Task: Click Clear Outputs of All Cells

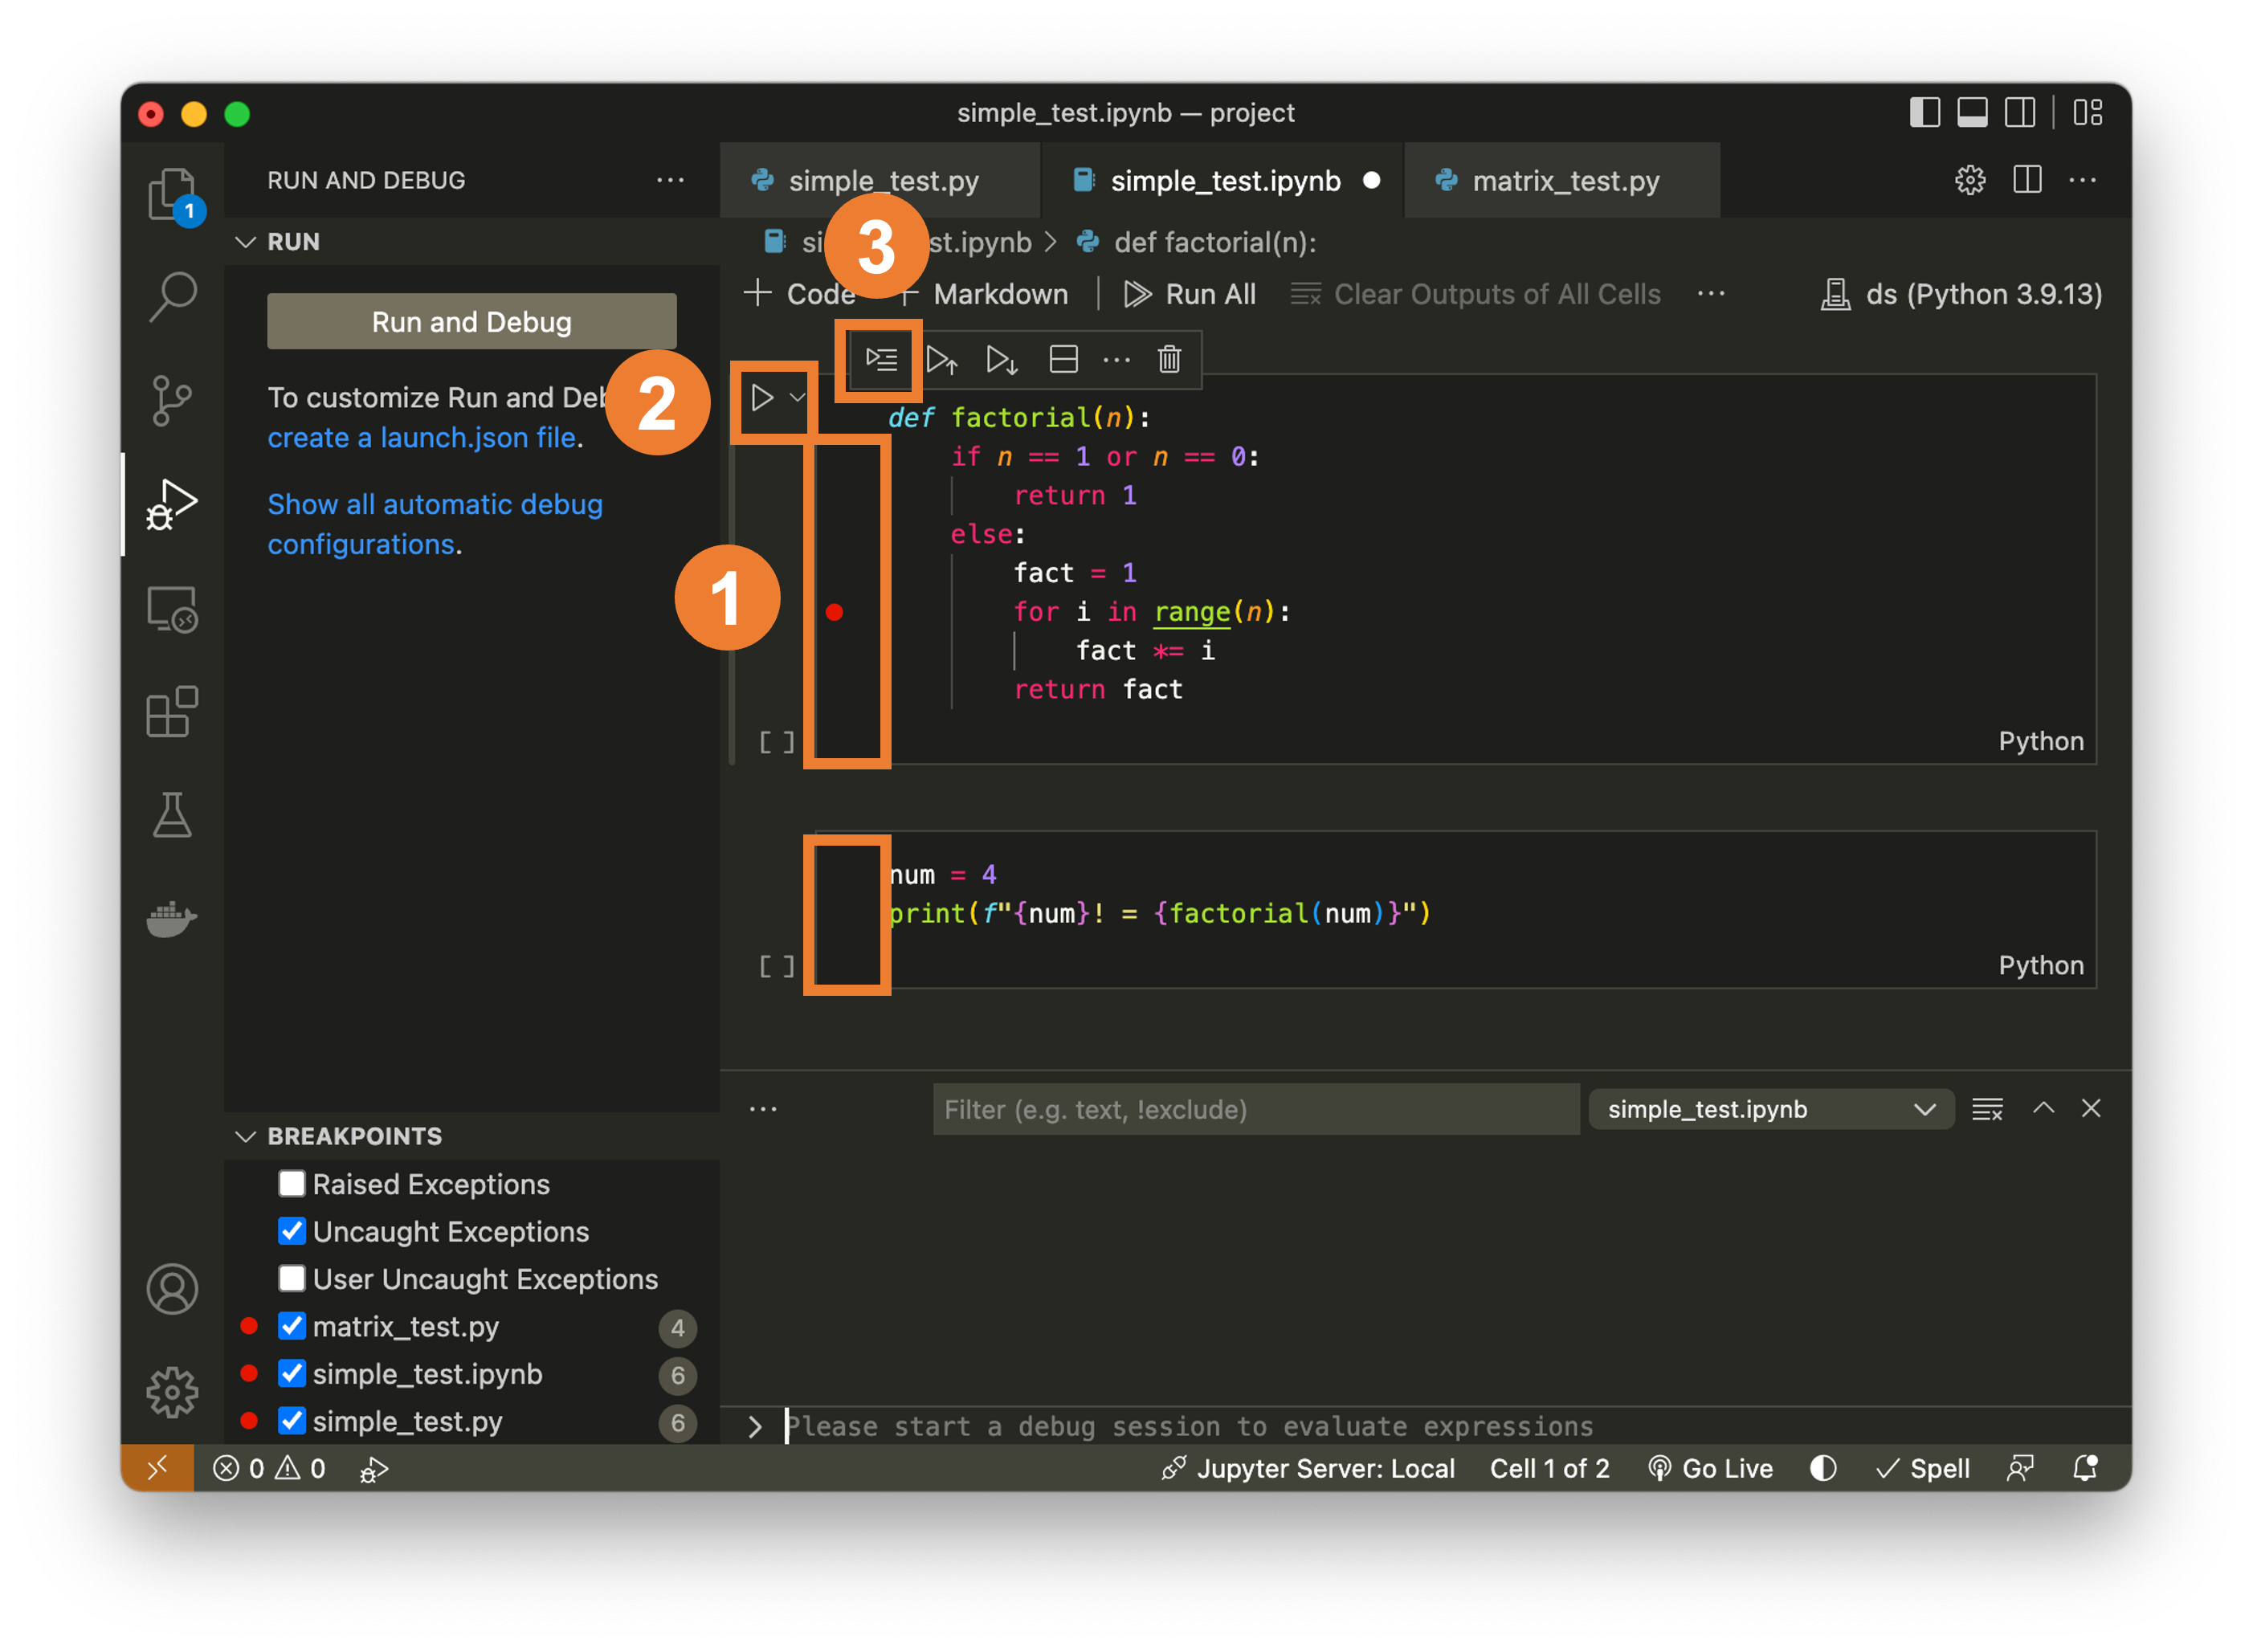Action: (1475, 294)
